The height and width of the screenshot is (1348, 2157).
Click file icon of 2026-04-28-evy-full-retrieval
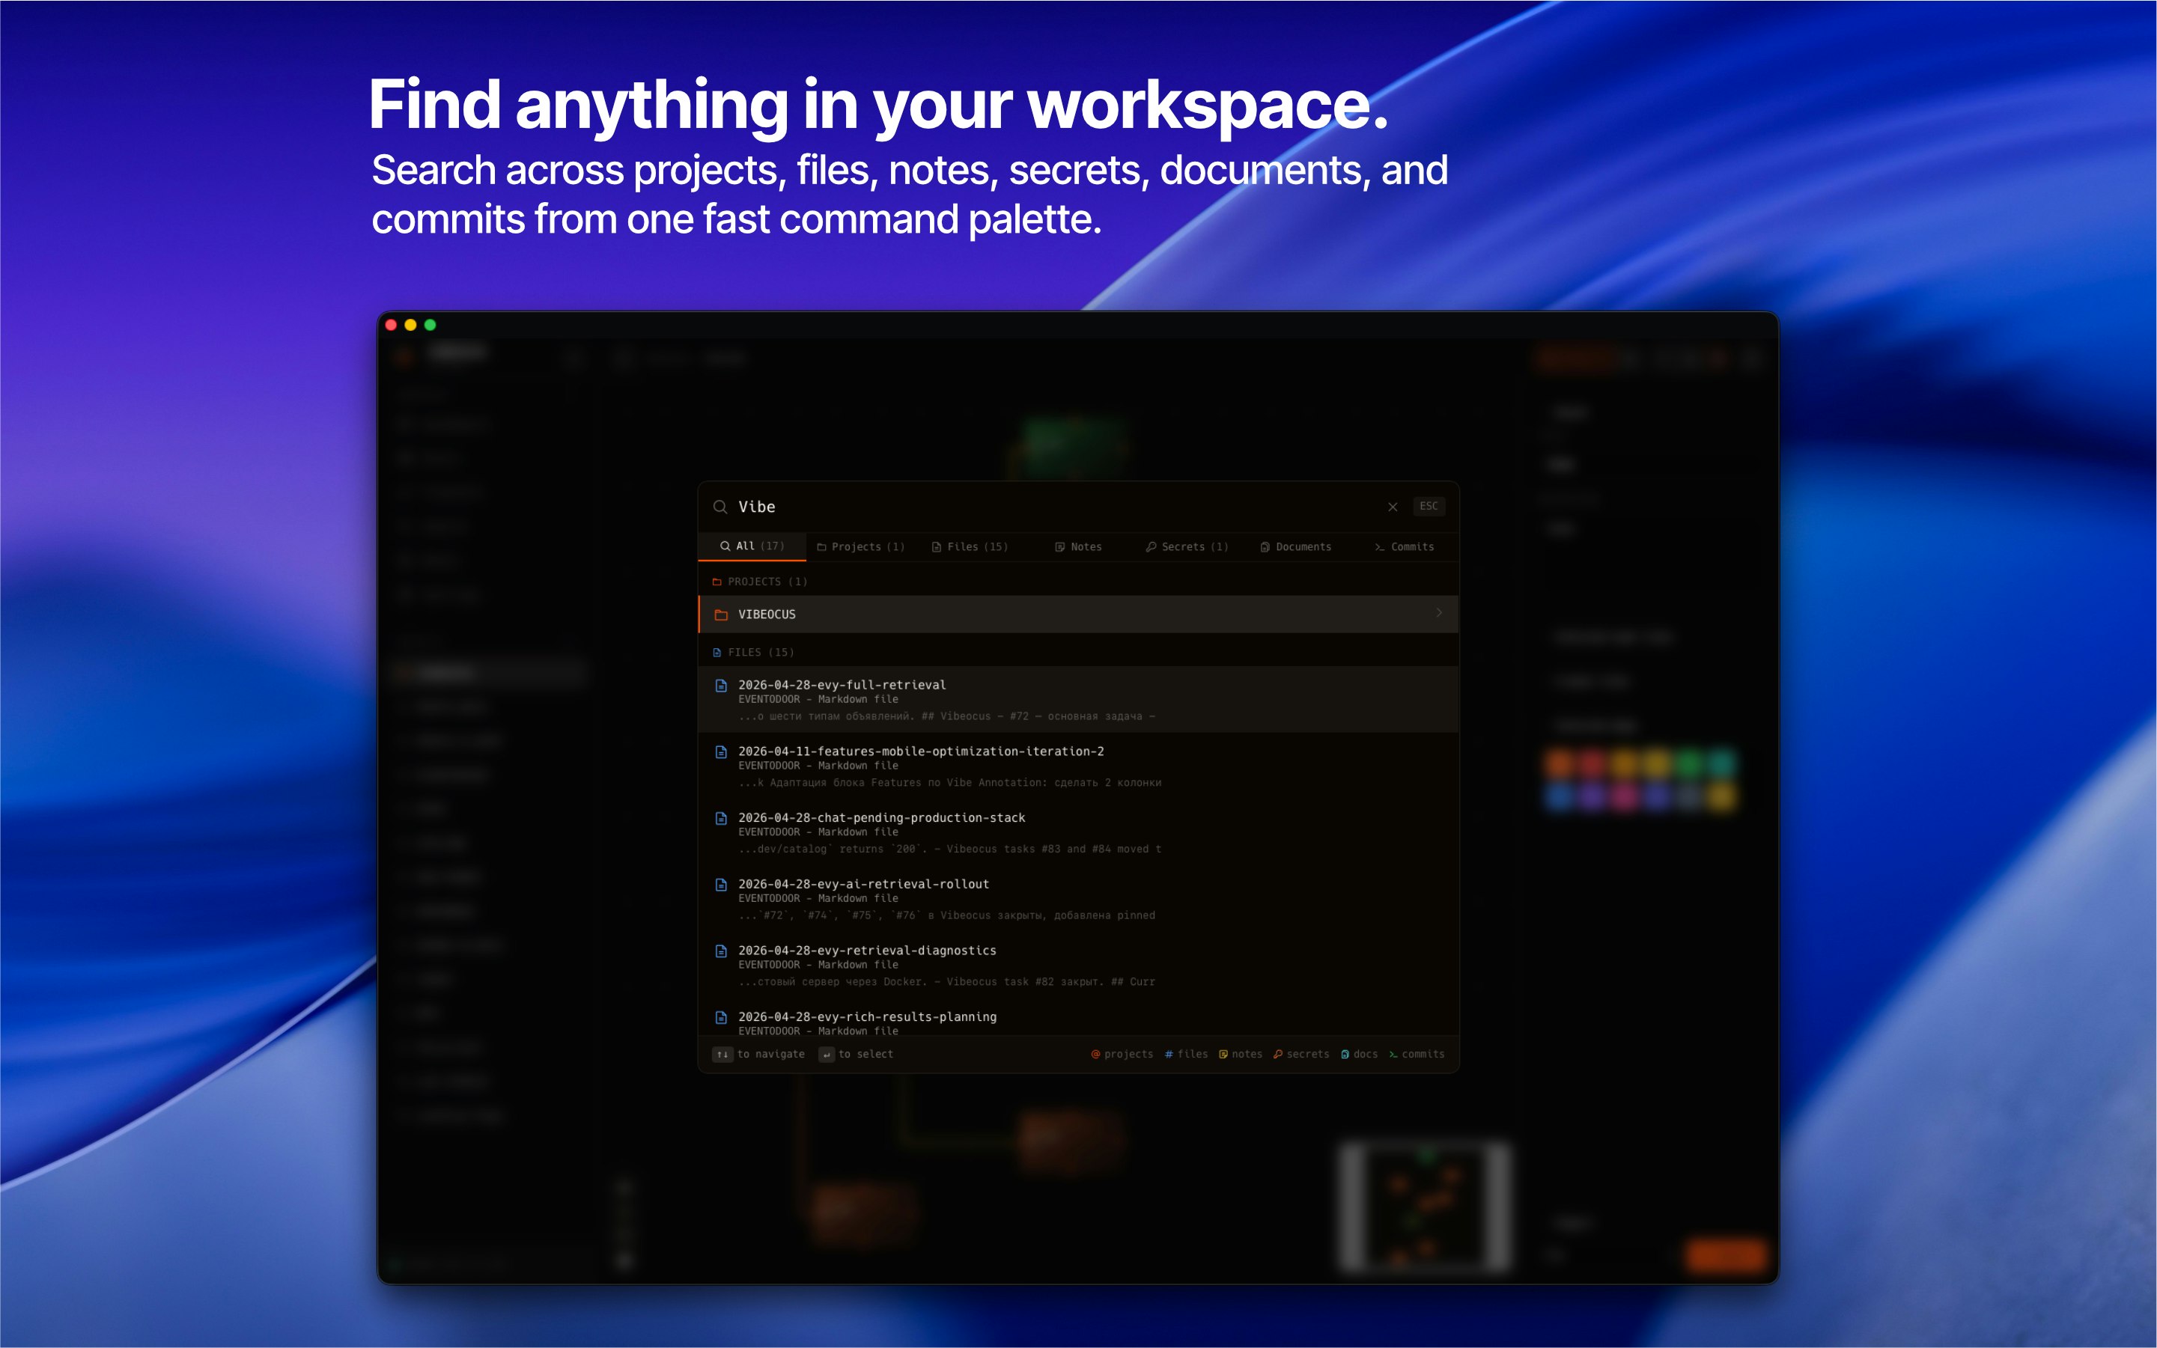[x=722, y=686]
